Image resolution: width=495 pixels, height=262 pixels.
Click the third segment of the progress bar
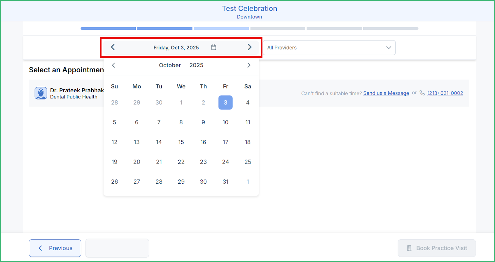221,28
